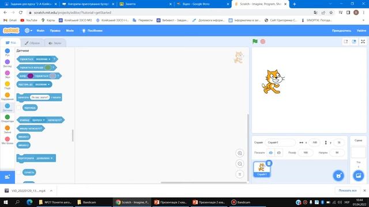The width and height of the screenshot is (369, 207).
Task: Reset workspace zoom to default
Action: pyautogui.click(x=240, y=174)
